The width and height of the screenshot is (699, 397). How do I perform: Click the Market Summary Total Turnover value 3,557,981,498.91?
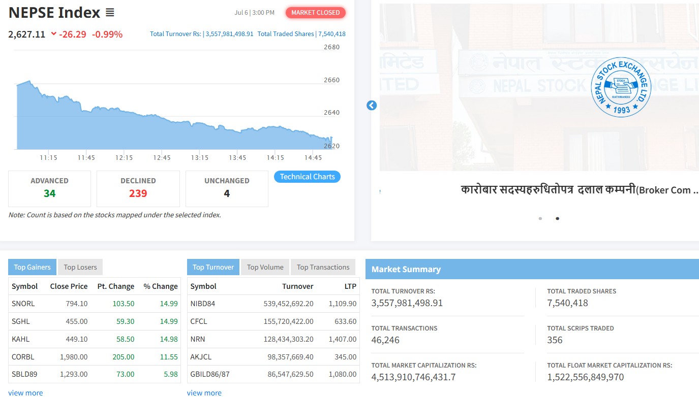click(407, 303)
